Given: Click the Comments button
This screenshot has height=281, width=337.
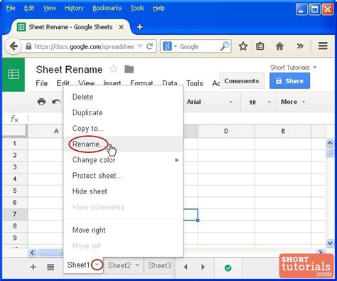Looking at the screenshot, I should coord(242,81).
